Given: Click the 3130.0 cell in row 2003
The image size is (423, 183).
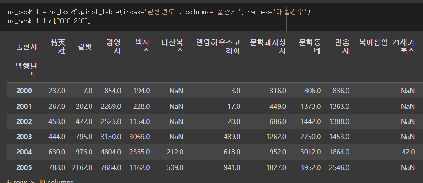Looking at the screenshot, I should (x=111, y=137).
